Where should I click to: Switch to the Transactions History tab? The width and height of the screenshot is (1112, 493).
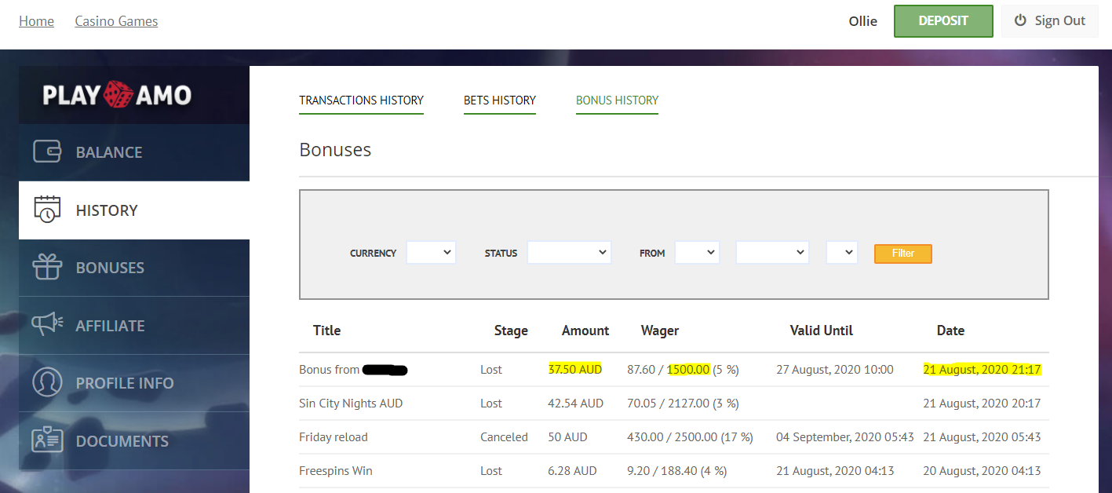coord(361,100)
